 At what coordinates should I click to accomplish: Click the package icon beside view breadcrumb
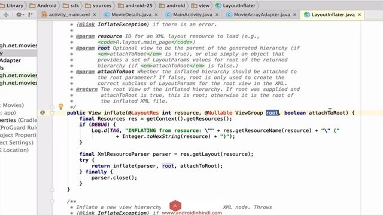click(x=194, y=5)
